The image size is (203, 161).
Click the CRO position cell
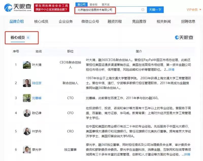pyautogui.click(x=70, y=131)
